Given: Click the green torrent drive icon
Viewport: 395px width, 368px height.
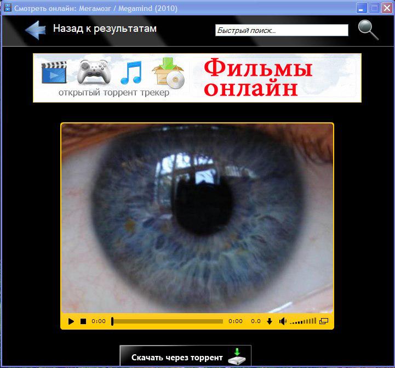Looking at the screenshot, I should (x=237, y=356).
